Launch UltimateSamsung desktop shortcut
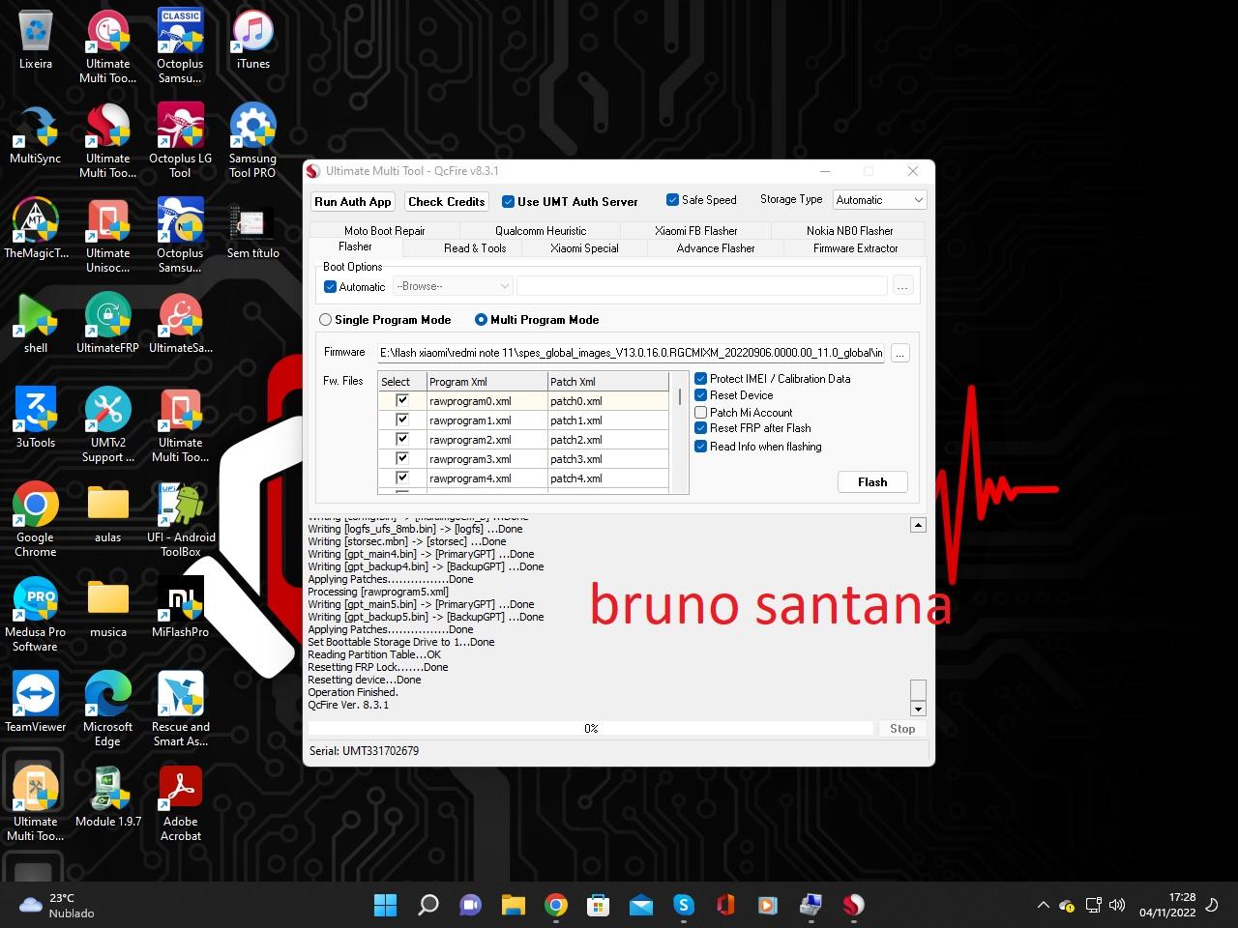Screen dimensions: 1238x928 coord(180,324)
